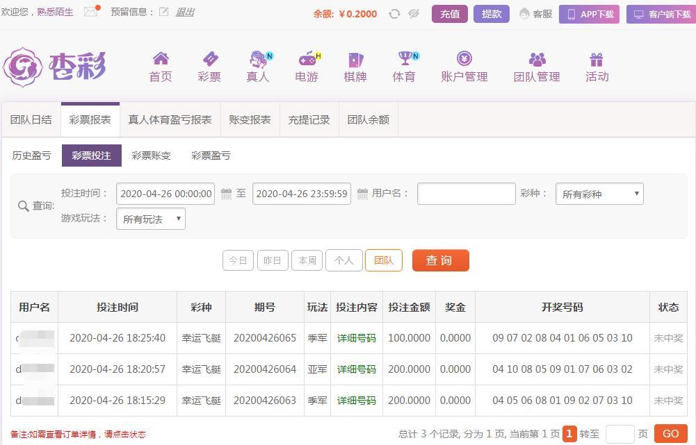This screenshot has height=445, width=696.
Task: Select the 今日 date range filter
Action: click(x=238, y=261)
